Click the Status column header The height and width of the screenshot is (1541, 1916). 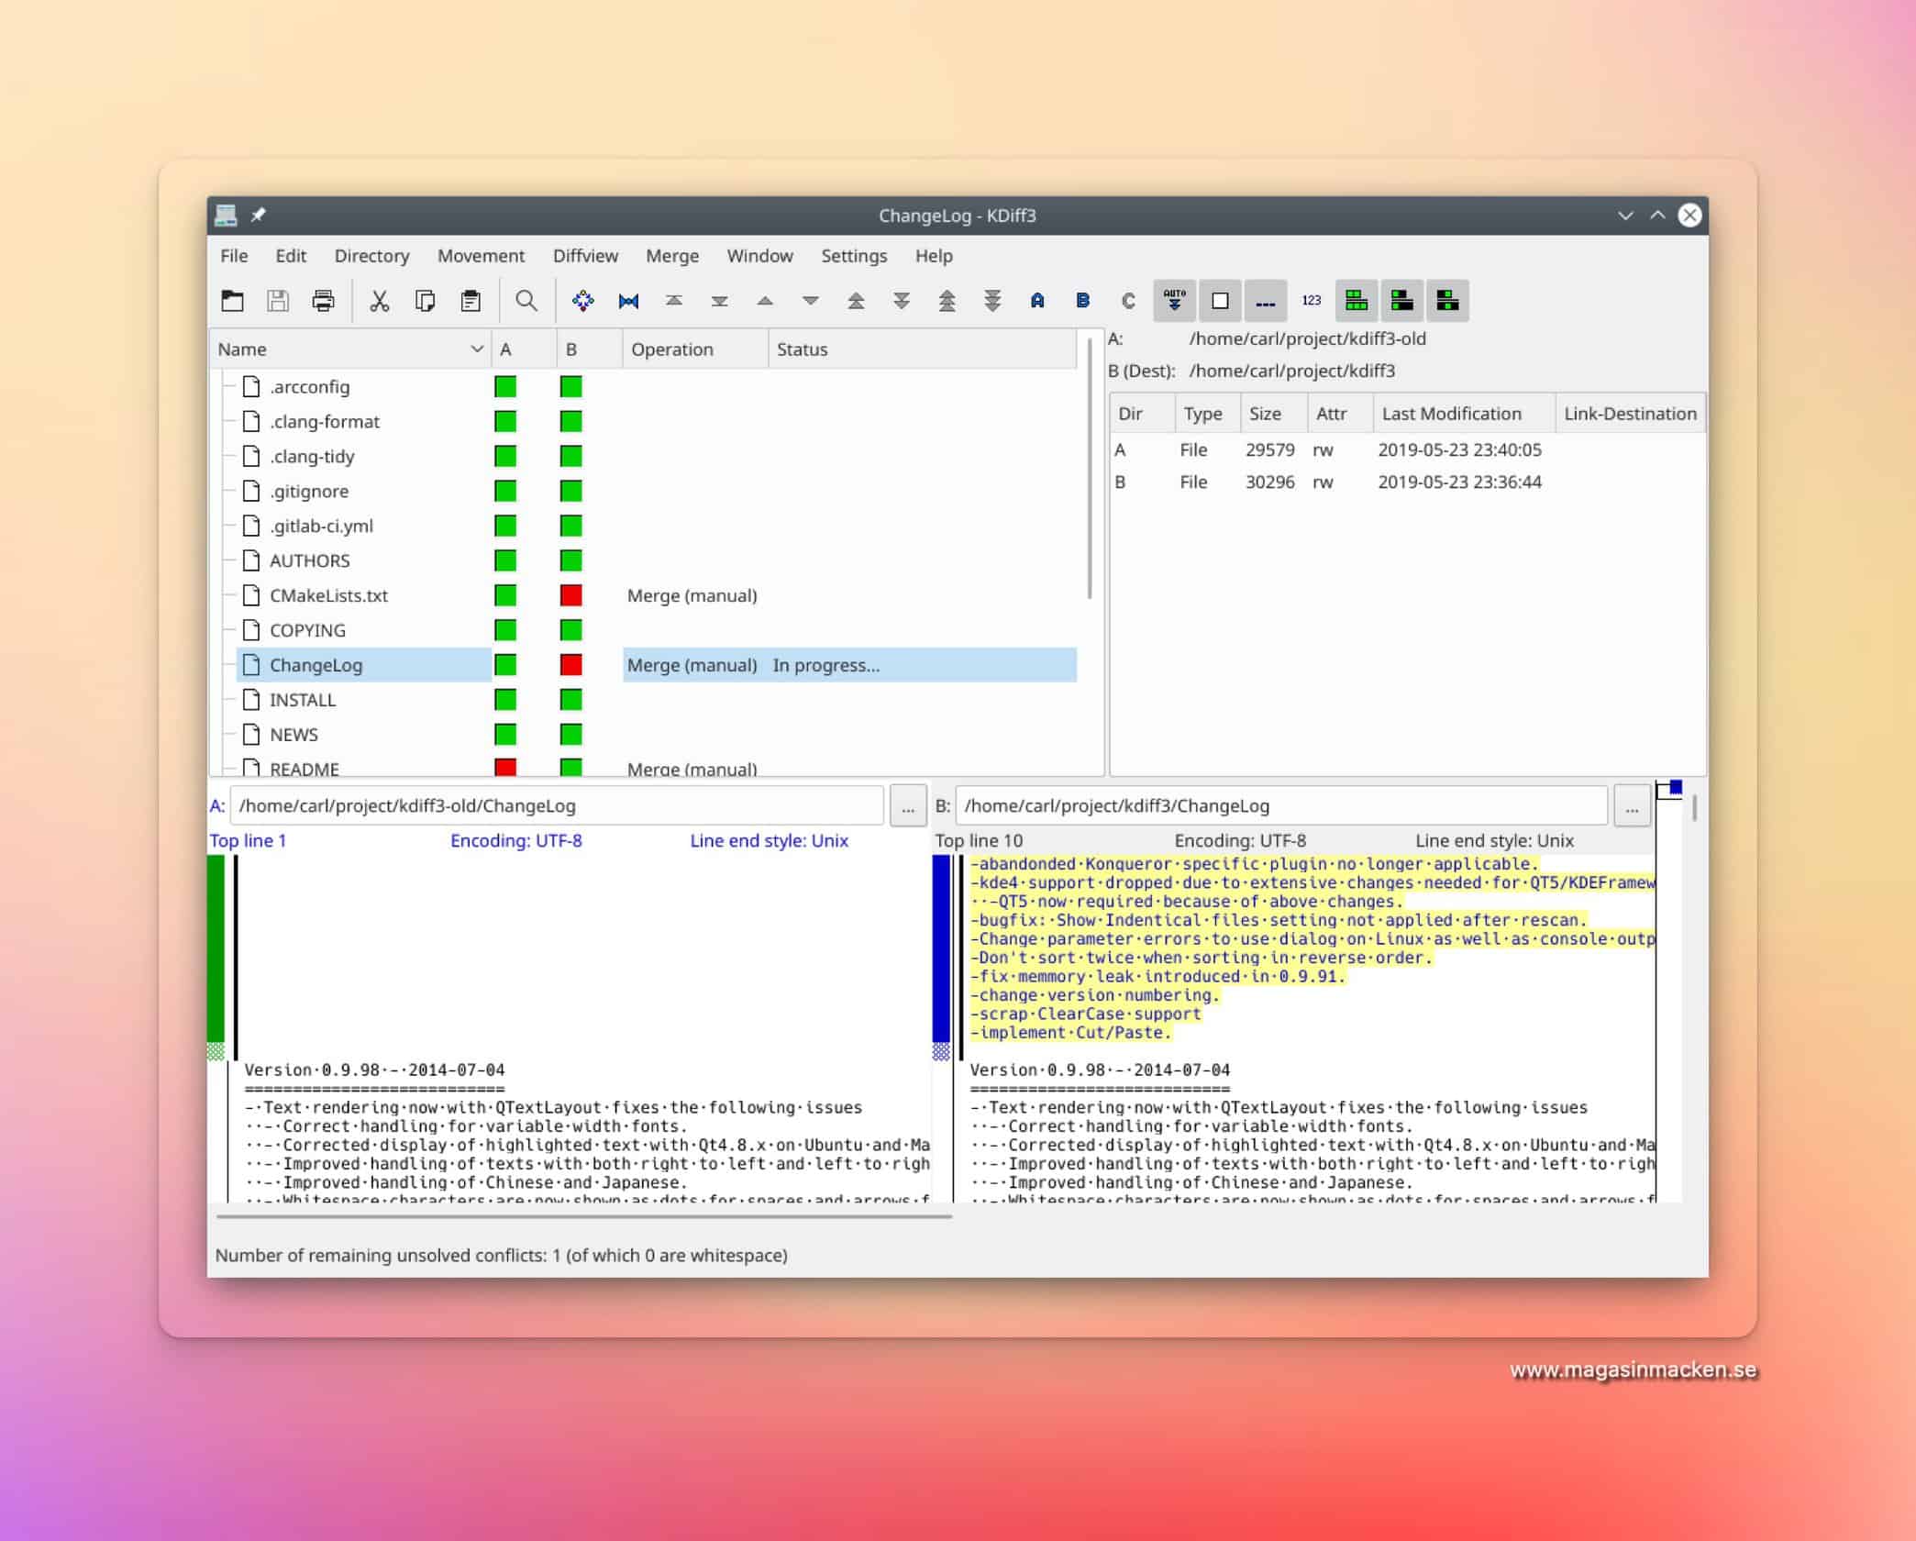(923, 349)
